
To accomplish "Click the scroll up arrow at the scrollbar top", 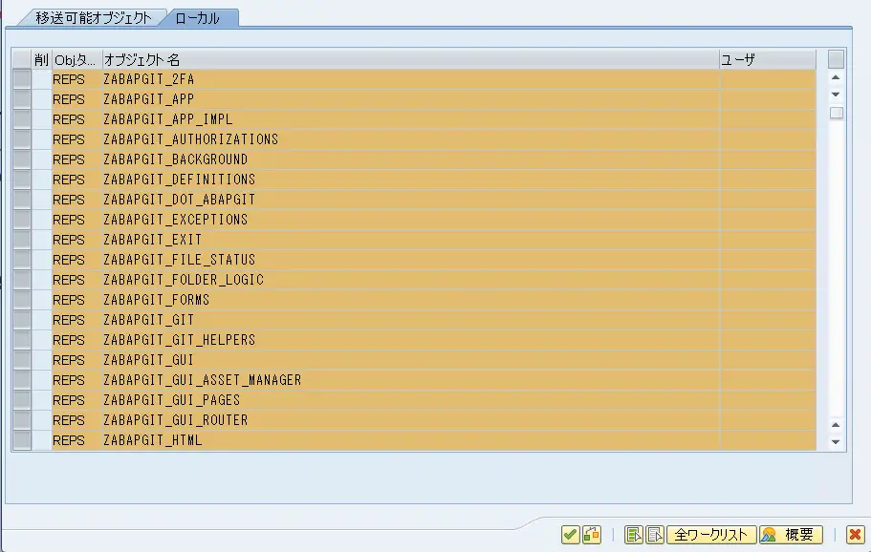I will coord(836,77).
